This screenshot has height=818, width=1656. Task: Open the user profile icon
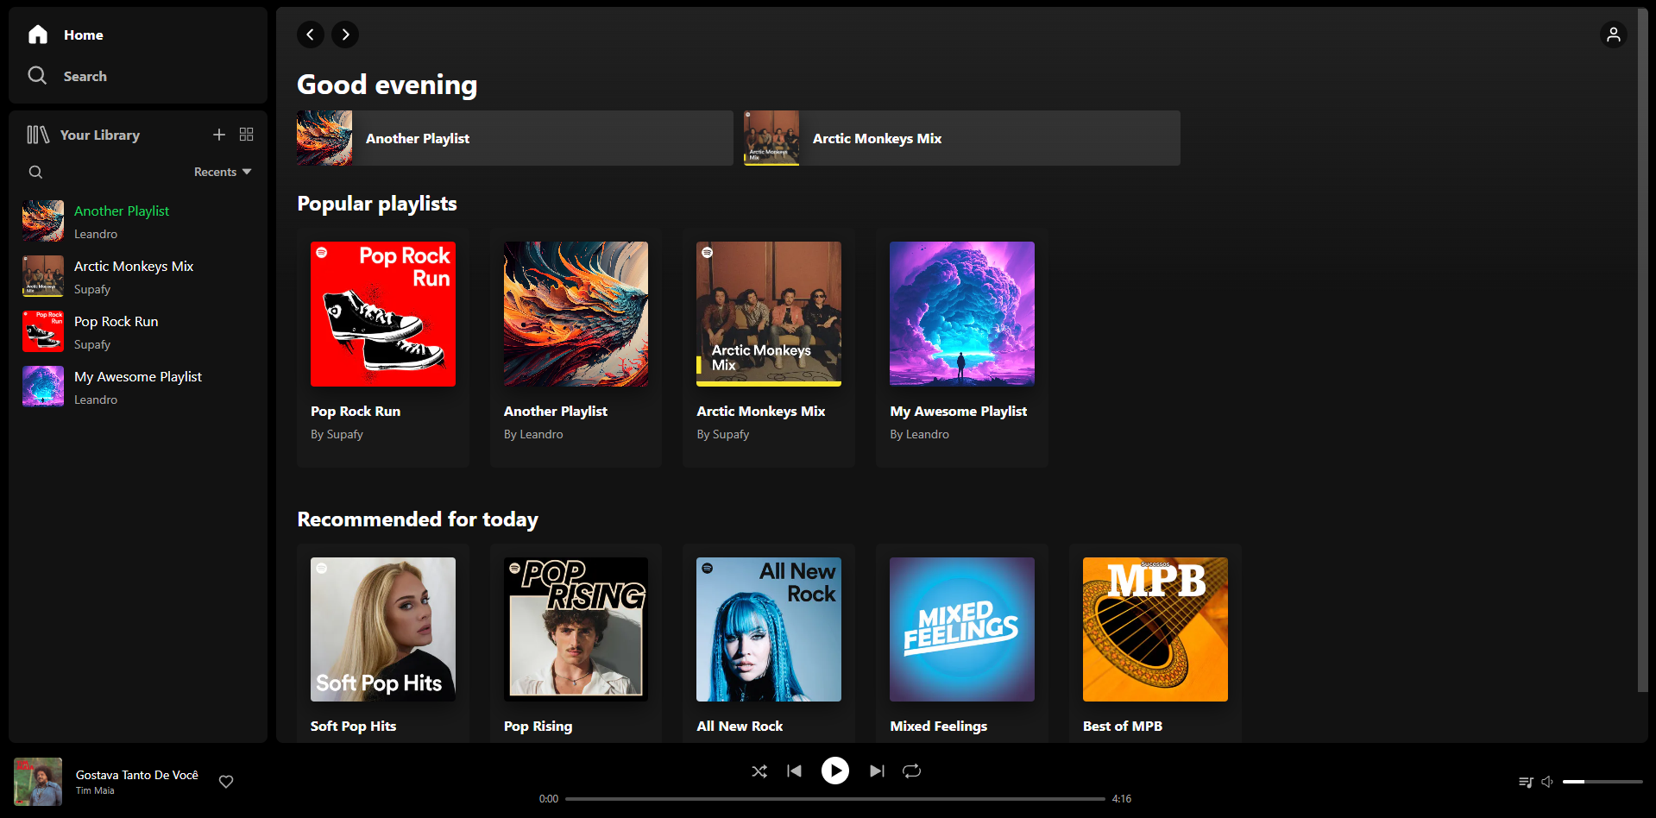click(1614, 35)
